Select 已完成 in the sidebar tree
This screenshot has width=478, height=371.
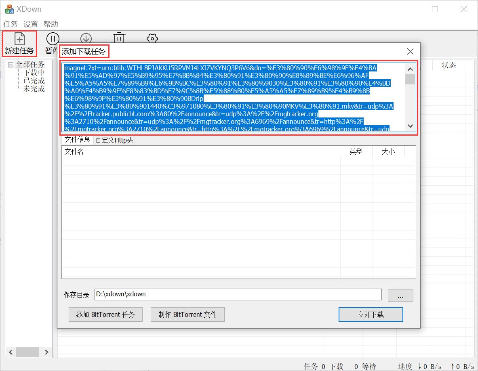click(34, 81)
